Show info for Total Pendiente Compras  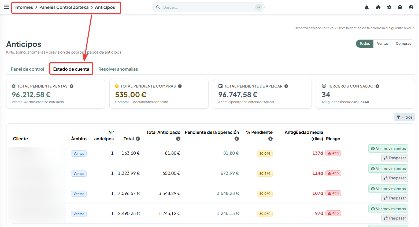coord(180,86)
